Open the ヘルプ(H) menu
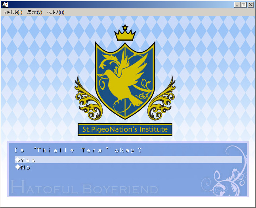The image size is (256, 208). (55, 12)
